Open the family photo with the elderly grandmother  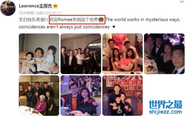tap(39, 96)
